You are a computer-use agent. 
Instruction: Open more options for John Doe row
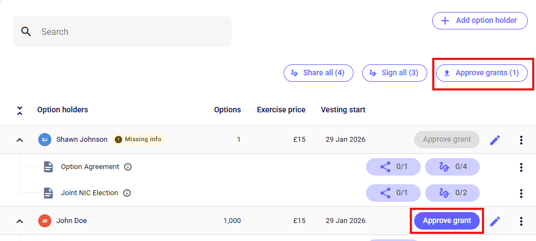[x=521, y=221]
